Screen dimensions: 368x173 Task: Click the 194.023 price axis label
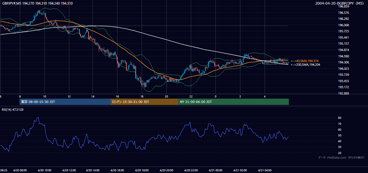(x=344, y=69)
